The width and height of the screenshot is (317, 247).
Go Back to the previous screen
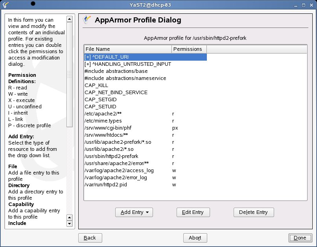pos(90,238)
